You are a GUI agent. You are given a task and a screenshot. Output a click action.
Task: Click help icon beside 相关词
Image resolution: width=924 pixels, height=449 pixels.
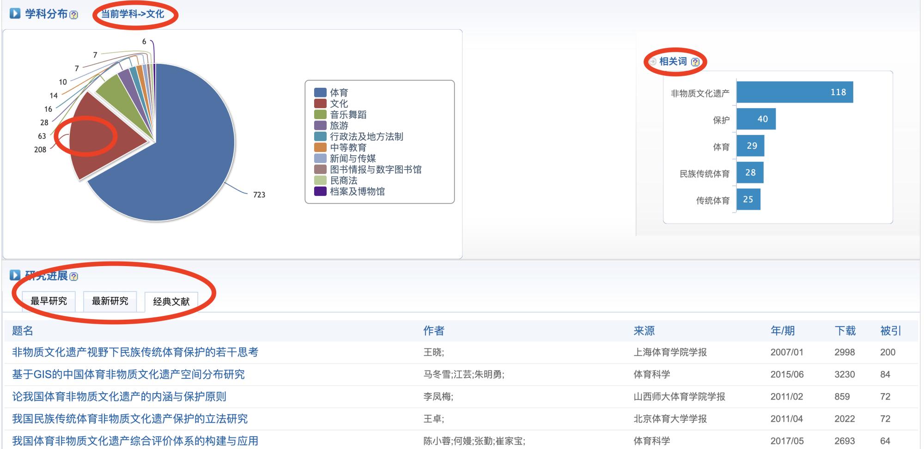coord(695,62)
